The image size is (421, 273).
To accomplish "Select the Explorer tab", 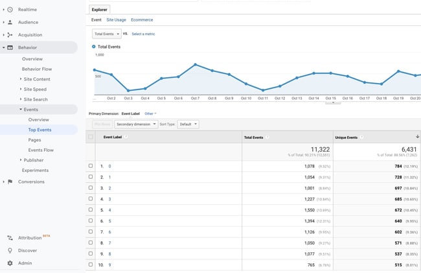I will (x=99, y=10).
